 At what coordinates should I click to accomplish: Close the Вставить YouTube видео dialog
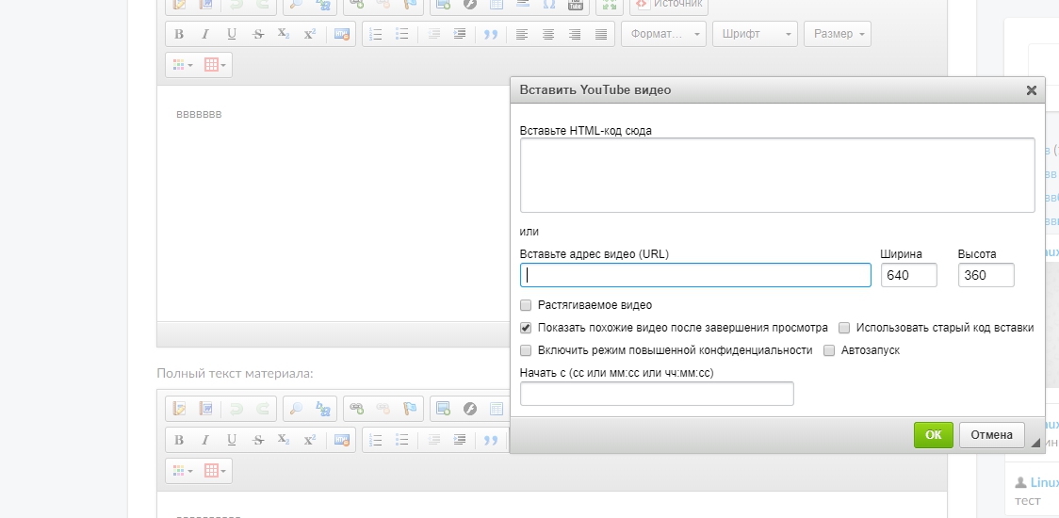(x=1032, y=89)
